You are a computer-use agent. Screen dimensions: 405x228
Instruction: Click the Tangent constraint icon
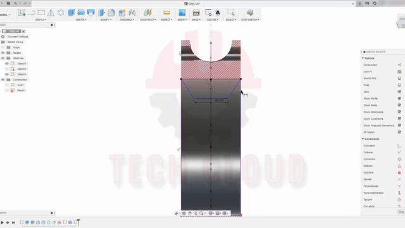399,199
